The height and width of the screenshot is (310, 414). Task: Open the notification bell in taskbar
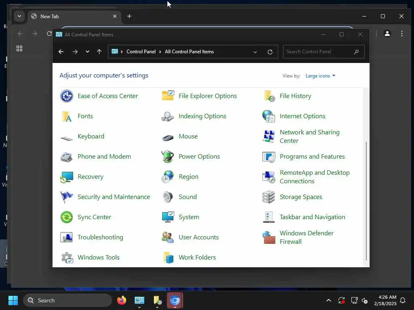point(403,300)
